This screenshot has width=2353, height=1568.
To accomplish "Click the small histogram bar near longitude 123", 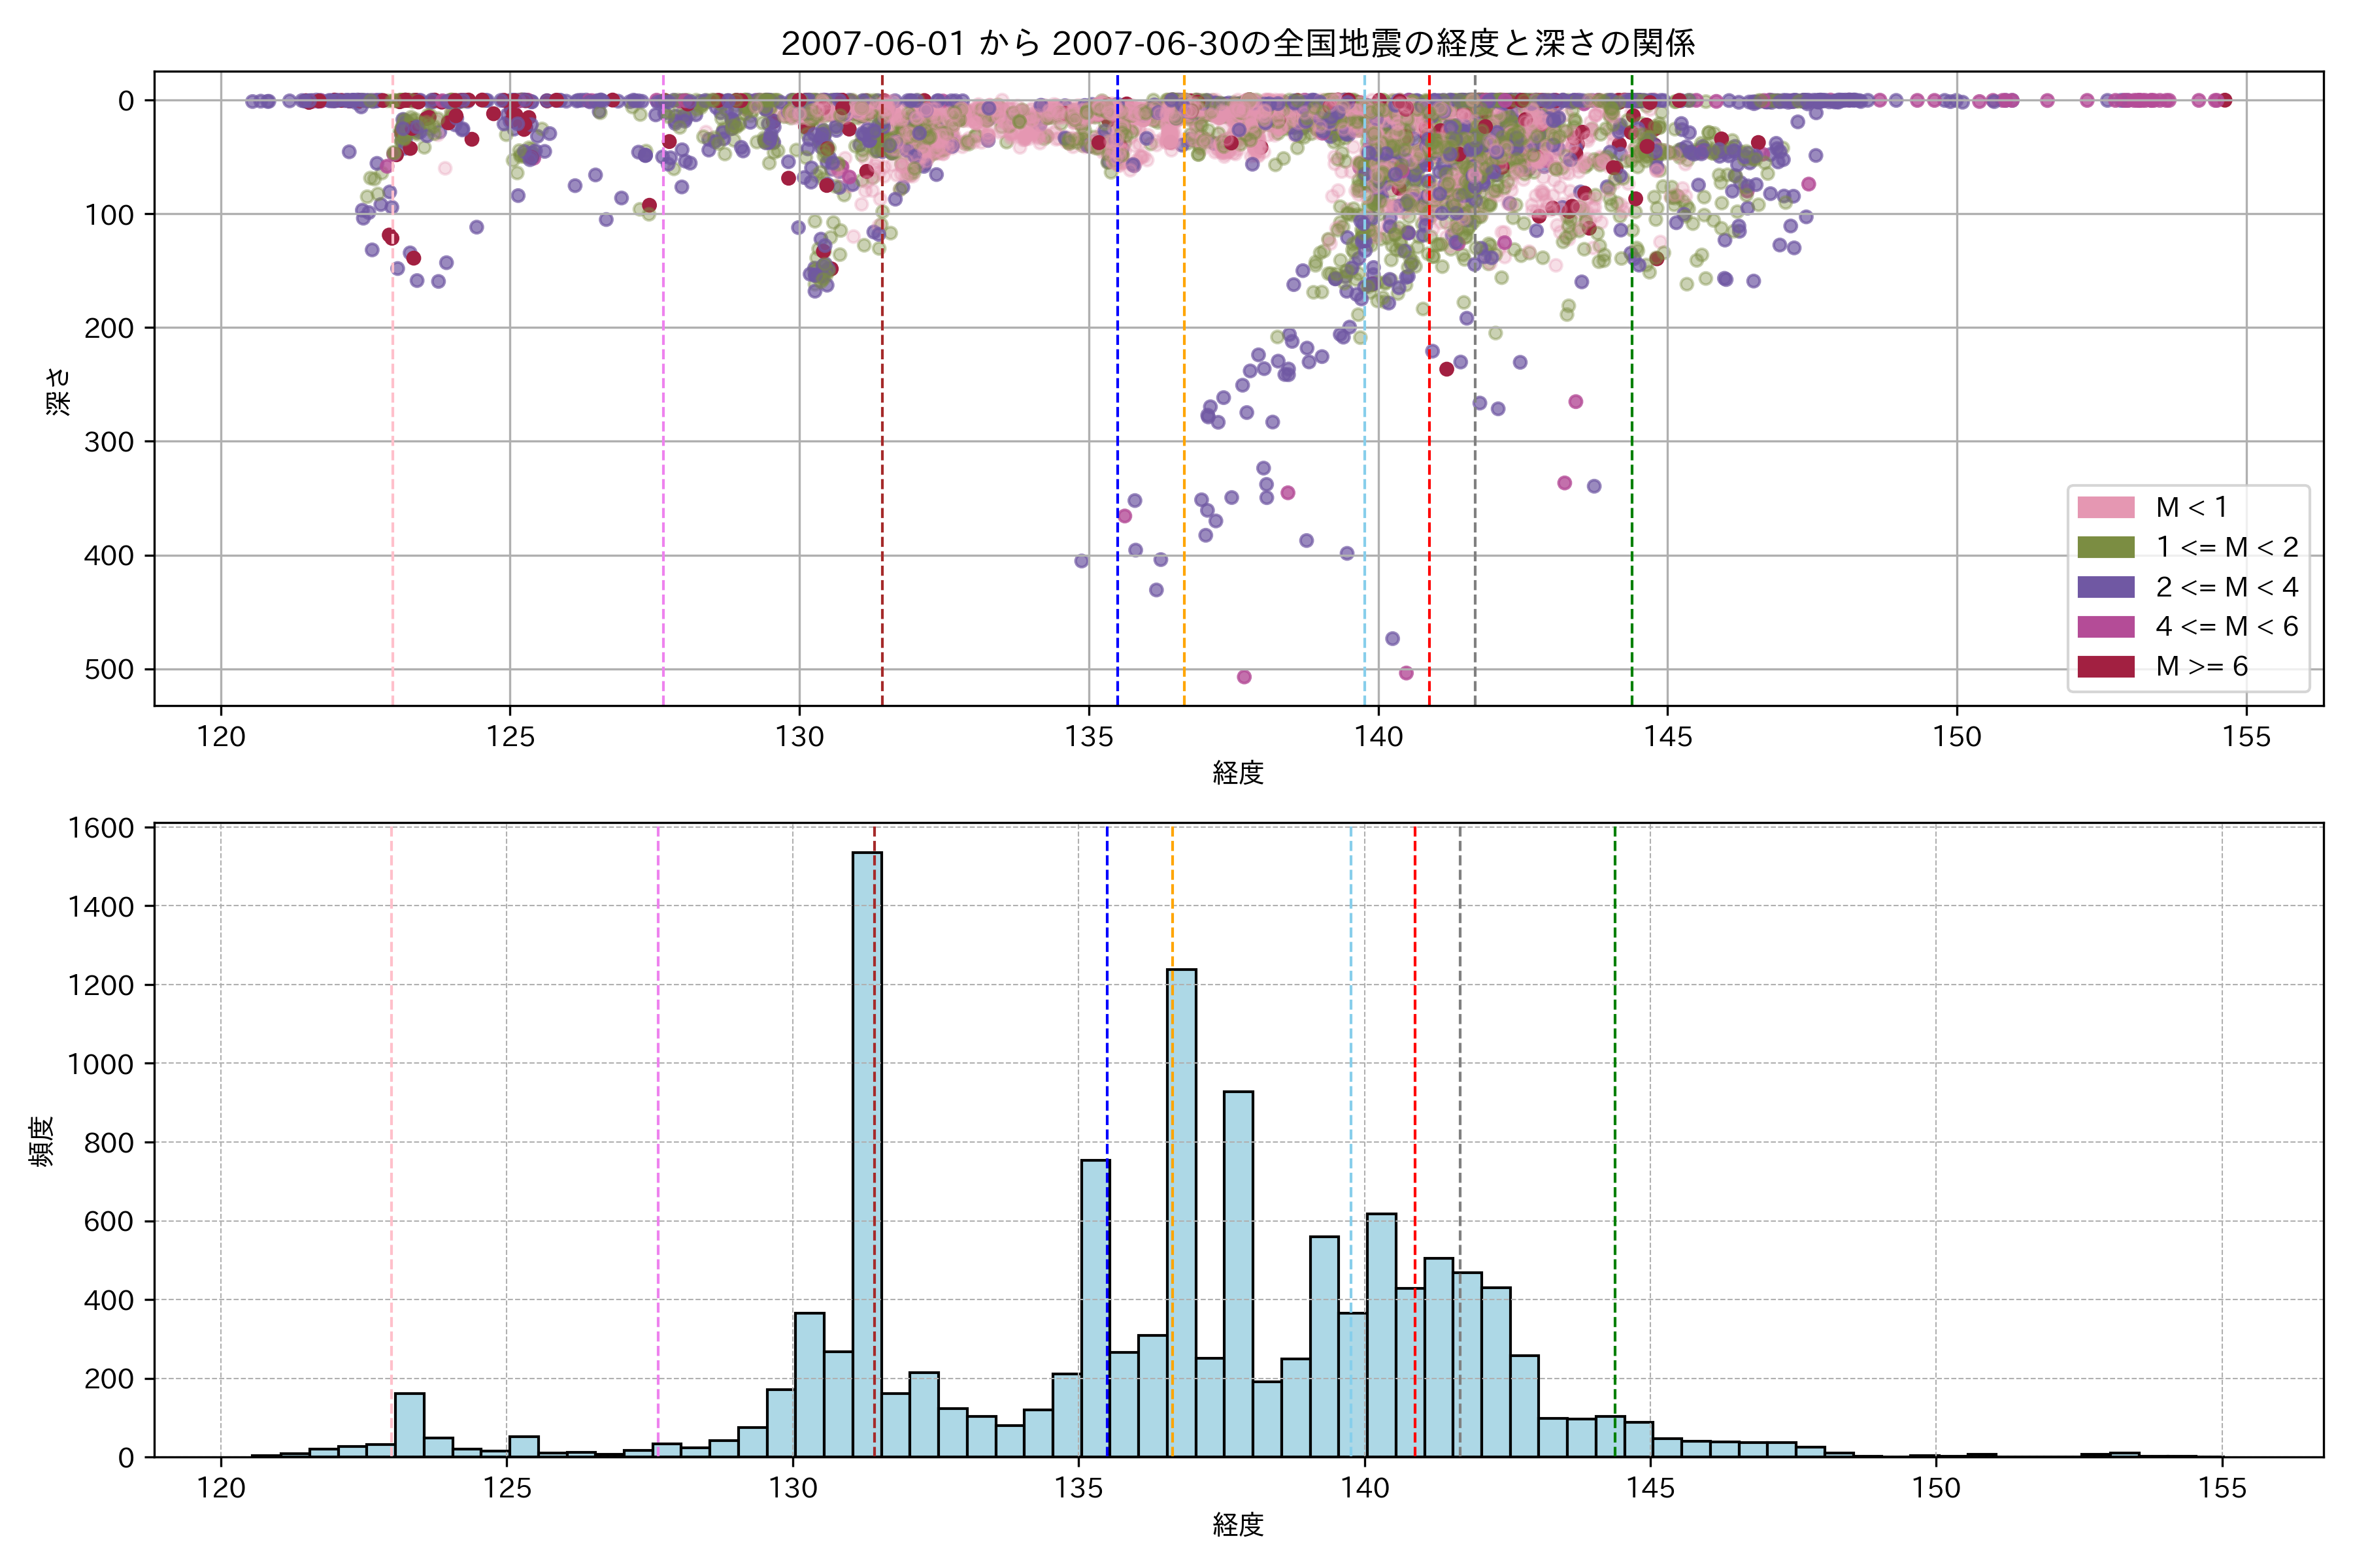I will pyautogui.click(x=409, y=1425).
